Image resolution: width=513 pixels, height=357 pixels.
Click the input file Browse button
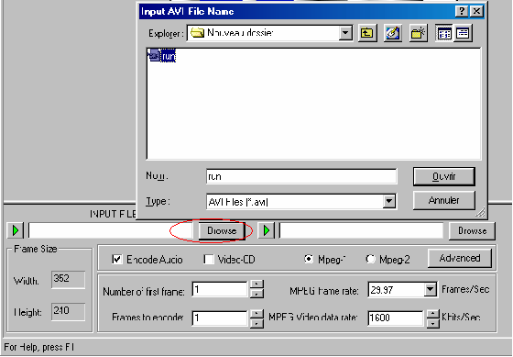(x=222, y=230)
